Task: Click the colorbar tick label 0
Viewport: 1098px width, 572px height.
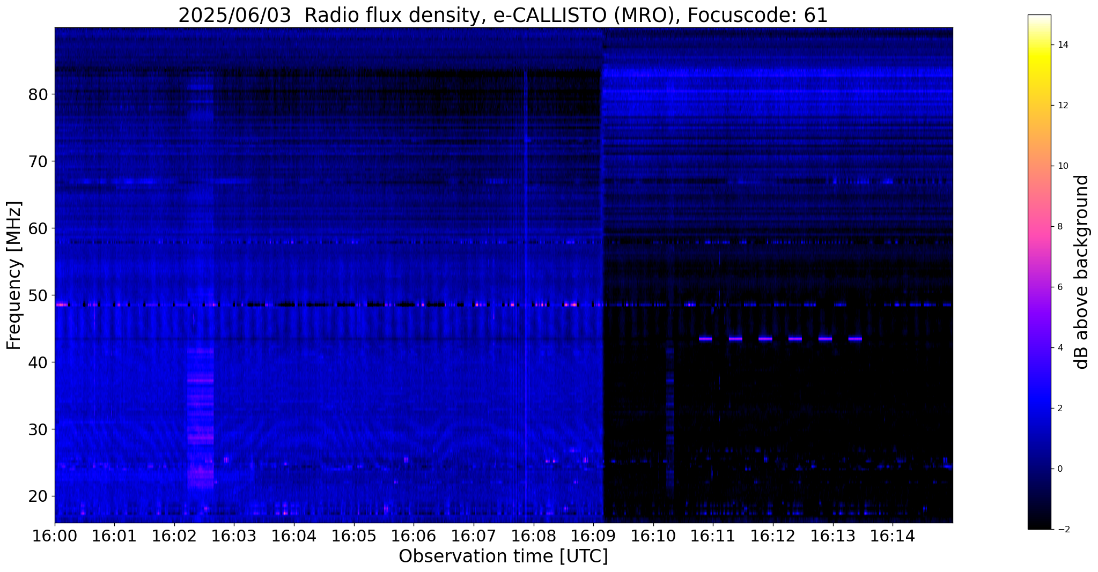Action: coord(1059,469)
